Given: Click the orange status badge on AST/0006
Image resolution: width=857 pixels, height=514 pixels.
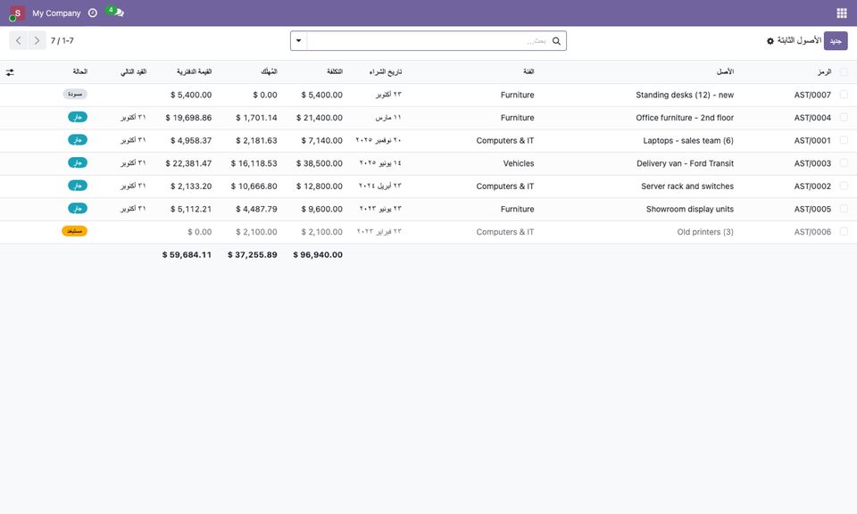Looking at the screenshot, I should pyautogui.click(x=74, y=231).
